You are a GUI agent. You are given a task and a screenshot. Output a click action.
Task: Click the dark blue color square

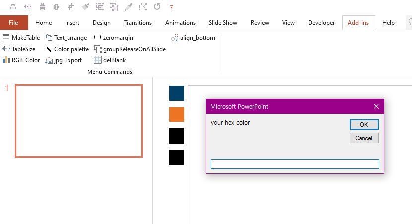[x=177, y=93]
